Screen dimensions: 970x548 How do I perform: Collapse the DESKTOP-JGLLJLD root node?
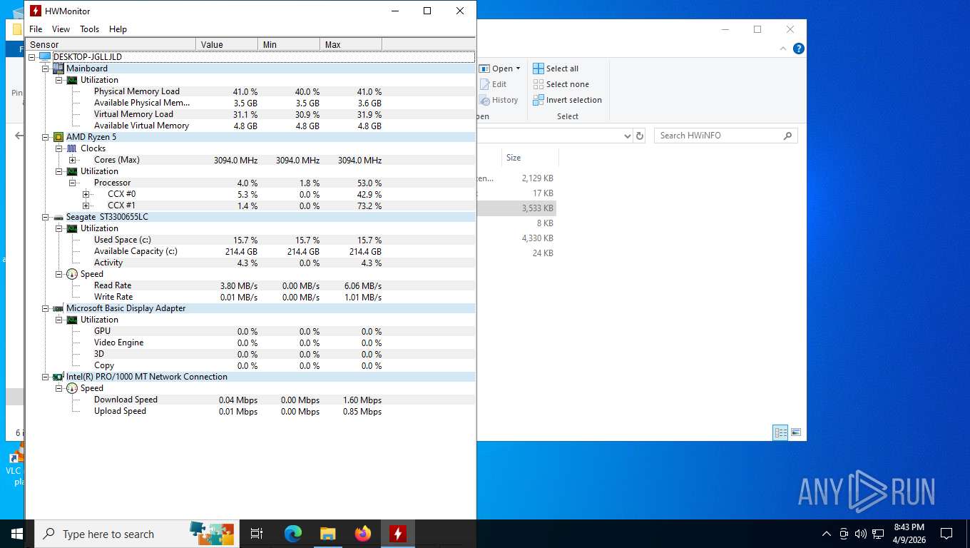click(x=31, y=57)
